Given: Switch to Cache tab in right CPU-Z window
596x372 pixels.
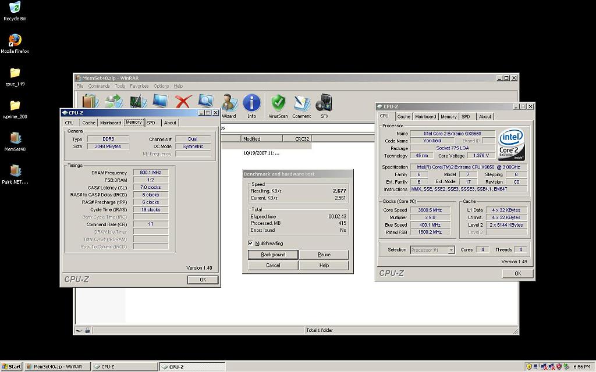Looking at the screenshot, I should (x=404, y=116).
